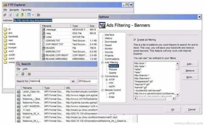The image size is (204, 125).
Task: Close the Options dialog with X
Action: point(199,17)
